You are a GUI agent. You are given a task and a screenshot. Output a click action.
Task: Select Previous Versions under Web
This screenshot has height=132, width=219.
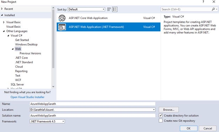[30, 53]
